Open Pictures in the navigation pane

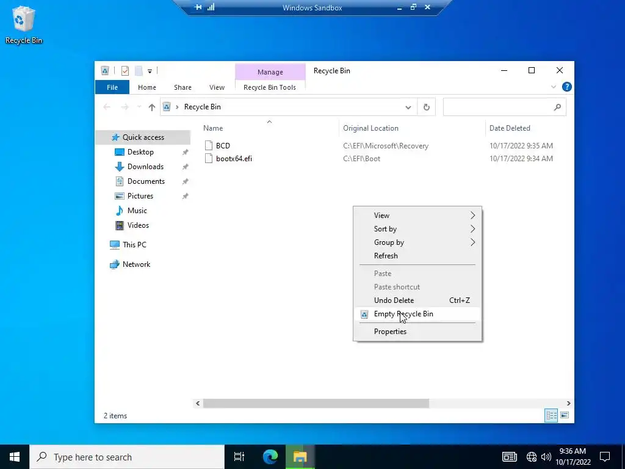(x=140, y=196)
